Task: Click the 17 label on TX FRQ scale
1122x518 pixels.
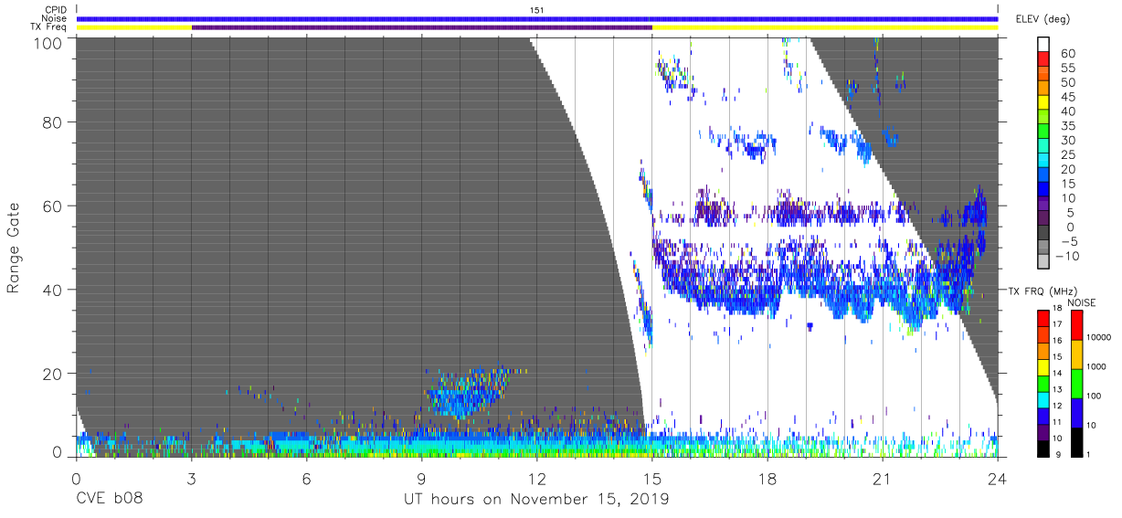Action: point(1056,324)
